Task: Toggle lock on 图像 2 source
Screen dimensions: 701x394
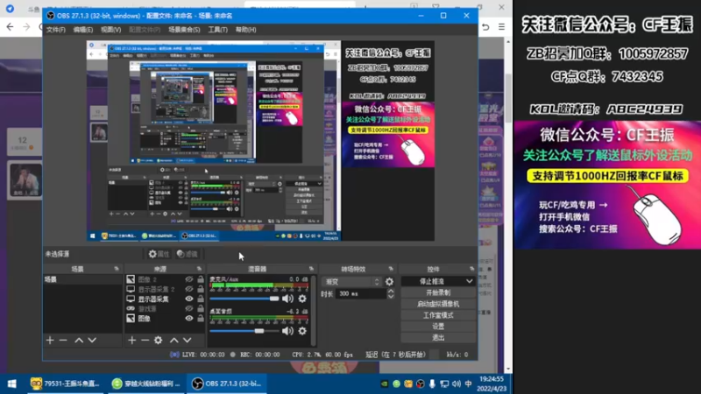Action: coord(201,279)
